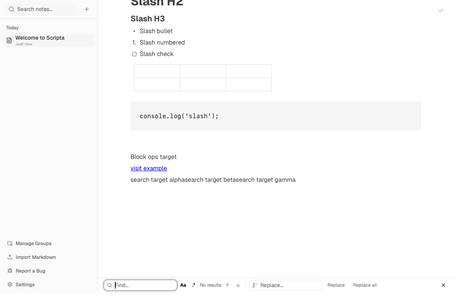458x305 pixels.
Task: Click the magnifier in the notes search box
Action: tap(11, 9)
